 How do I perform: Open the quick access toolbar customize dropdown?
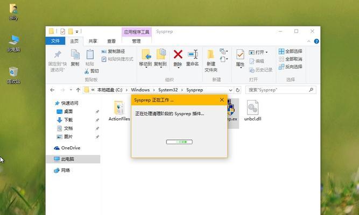[x=77, y=32]
